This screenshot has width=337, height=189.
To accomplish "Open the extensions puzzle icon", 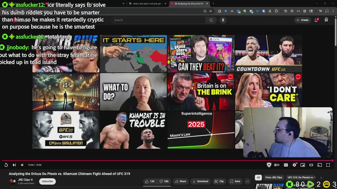I will pyautogui.click(x=276, y=11).
